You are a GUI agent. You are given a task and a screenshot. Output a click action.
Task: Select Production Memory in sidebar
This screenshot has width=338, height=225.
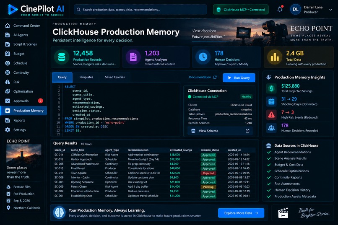(x=23, y=111)
